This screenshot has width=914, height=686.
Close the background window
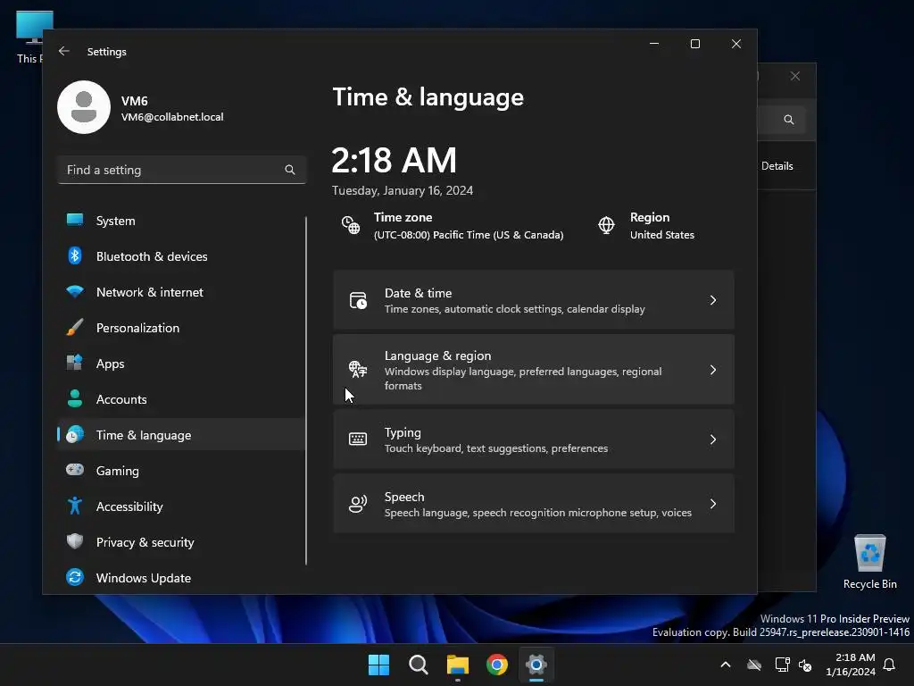pyautogui.click(x=795, y=77)
